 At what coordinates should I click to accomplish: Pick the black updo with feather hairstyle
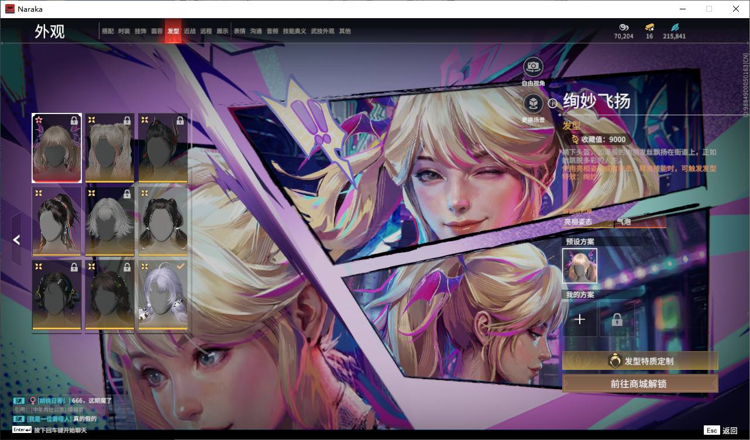coord(163,148)
